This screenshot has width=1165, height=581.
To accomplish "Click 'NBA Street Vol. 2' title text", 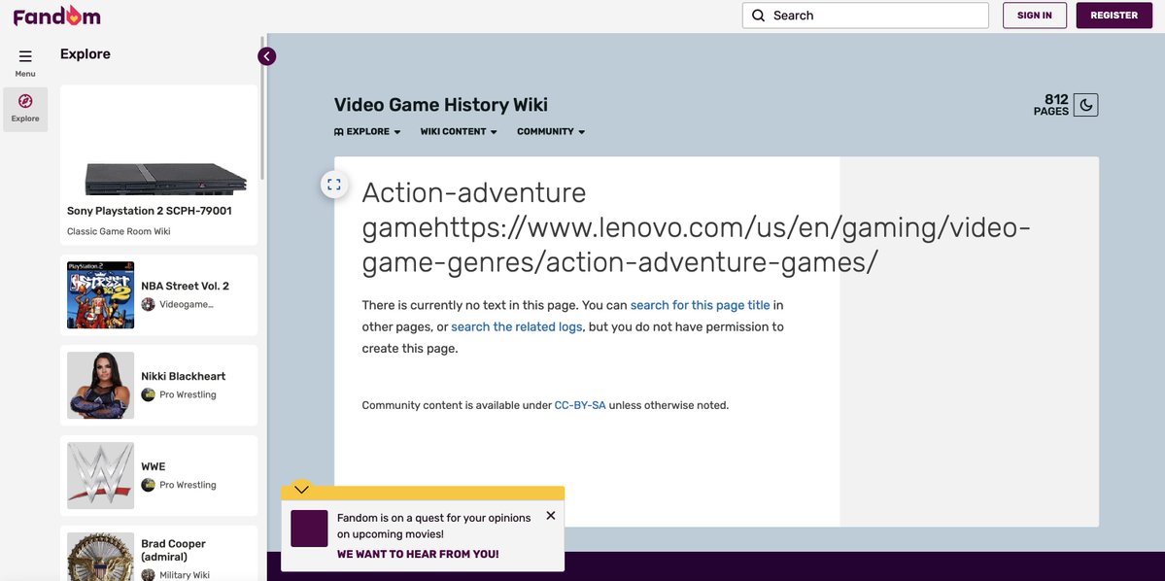I will pos(185,286).
